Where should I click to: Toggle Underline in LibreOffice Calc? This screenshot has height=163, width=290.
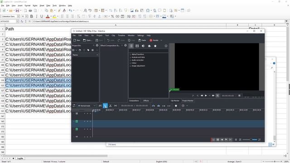(42, 16)
